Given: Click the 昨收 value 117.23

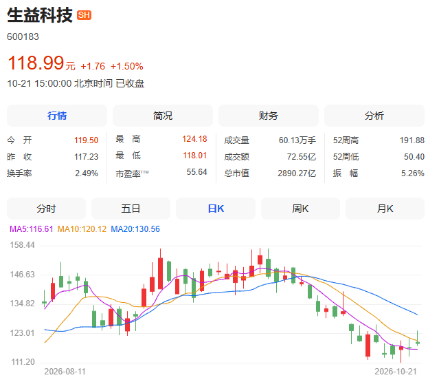Looking at the screenshot, I should coord(87,157).
